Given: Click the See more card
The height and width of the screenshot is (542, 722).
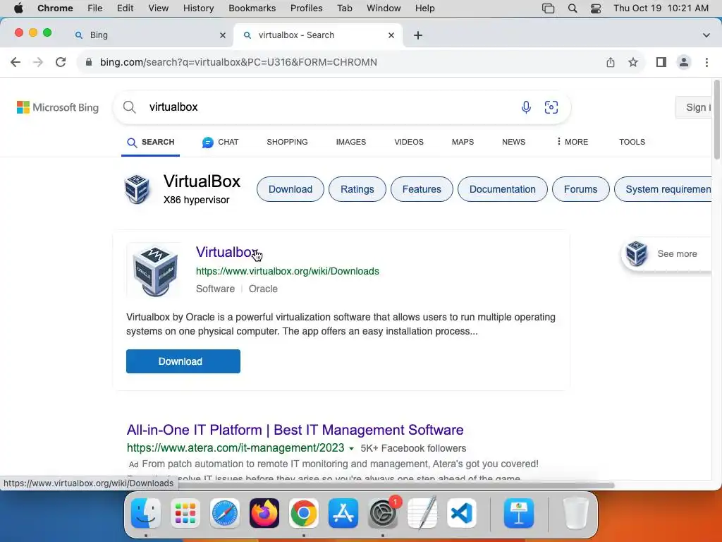Looking at the screenshot, I should (666, 254).
